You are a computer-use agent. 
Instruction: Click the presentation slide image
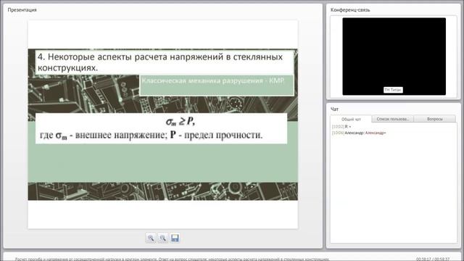click(x=162, y=125)
